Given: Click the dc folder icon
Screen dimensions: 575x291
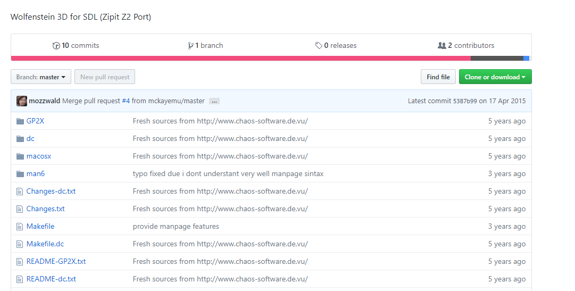Looking at the screenshot, I should (x=20, y=139).
